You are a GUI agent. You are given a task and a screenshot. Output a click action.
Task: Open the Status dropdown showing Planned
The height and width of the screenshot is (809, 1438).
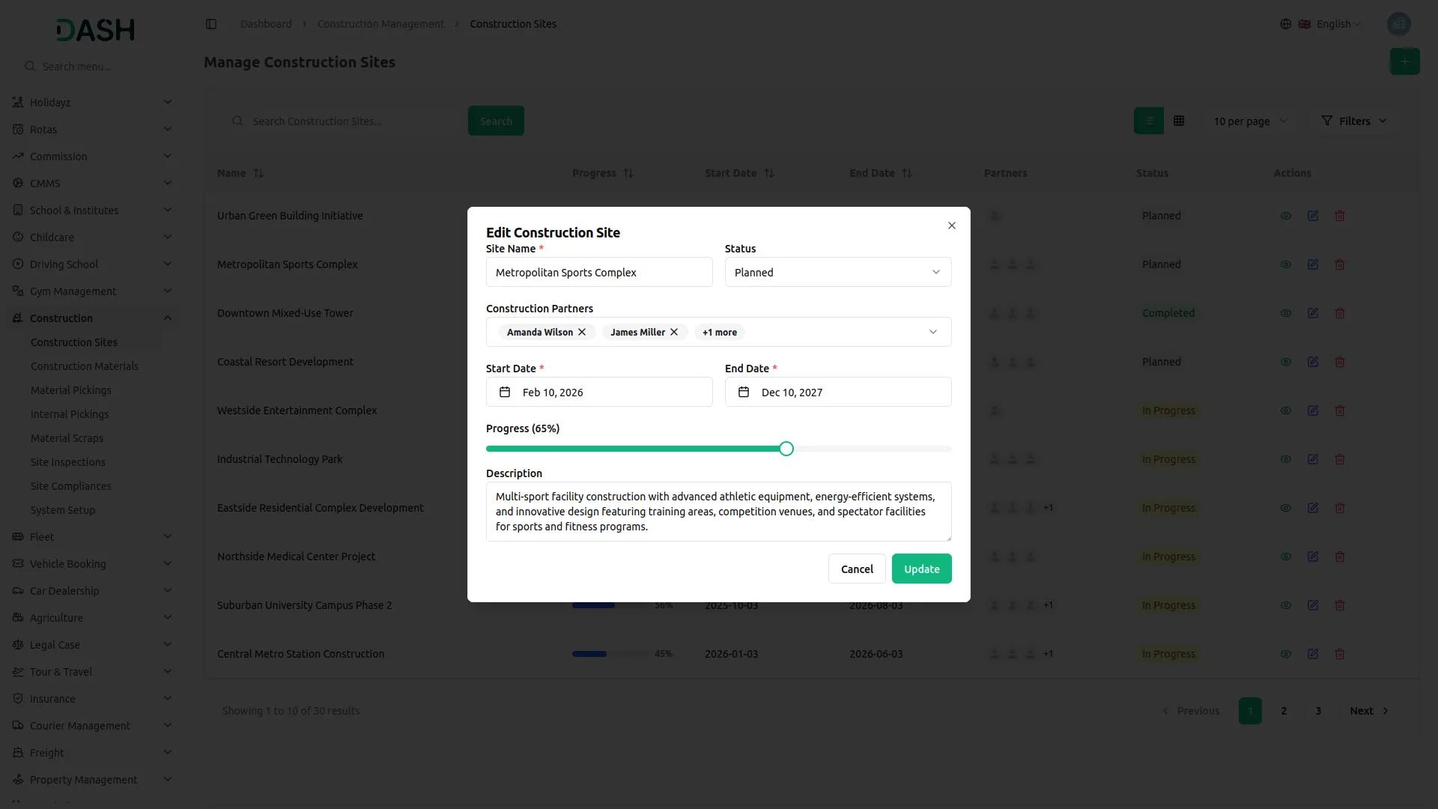tap(838, 272)
